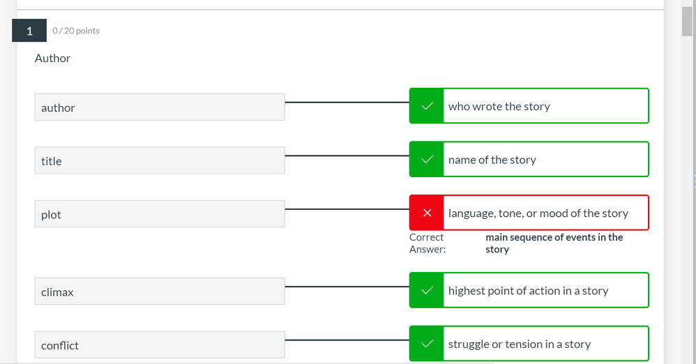Click the green checkmark beside 'who wrote the story'

pos(427,106)
